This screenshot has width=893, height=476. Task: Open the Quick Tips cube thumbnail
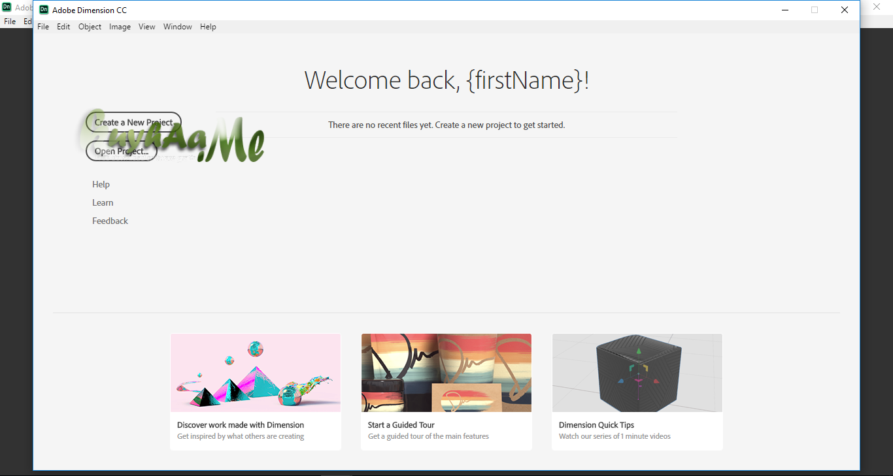click(637, 373)
